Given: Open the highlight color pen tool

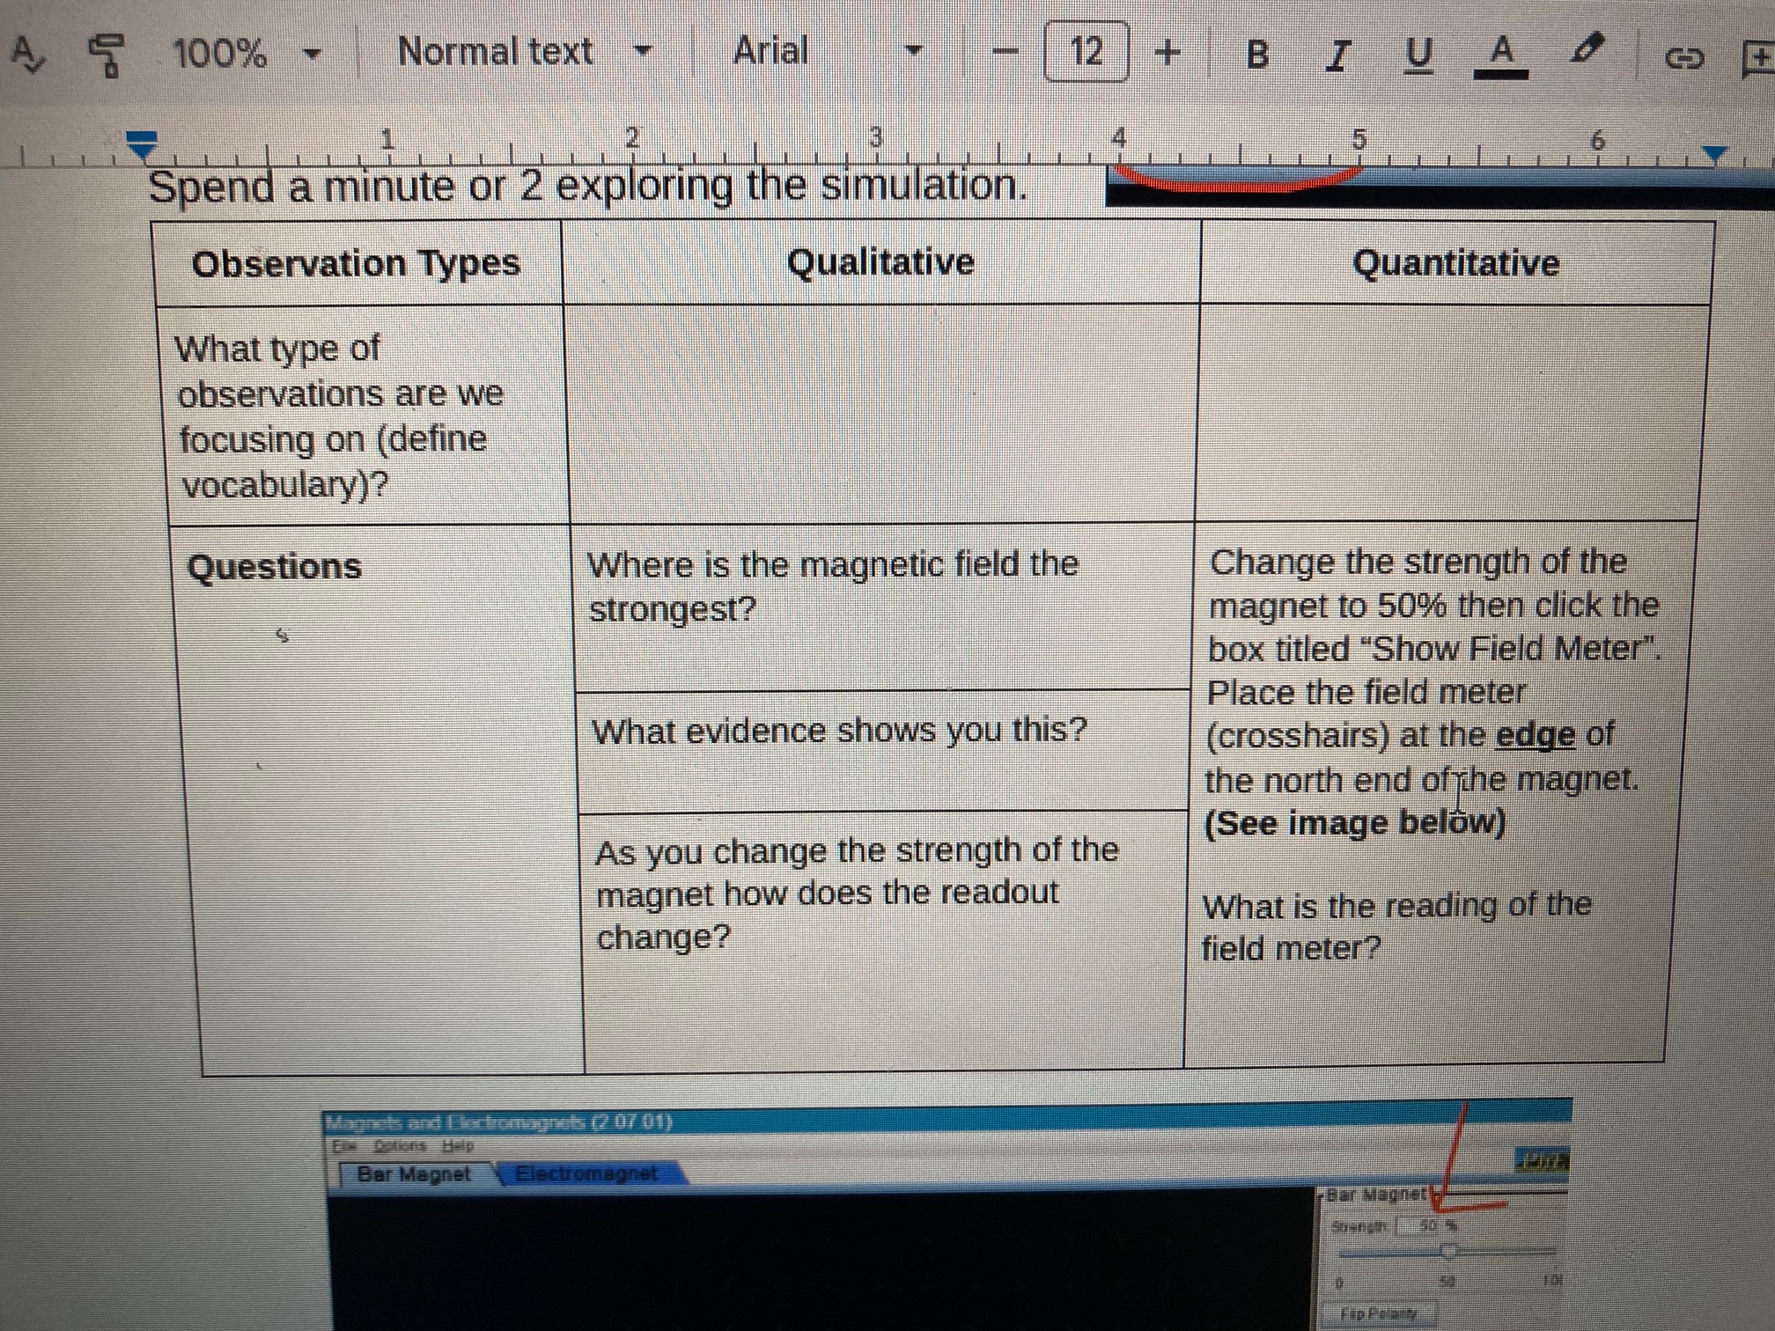Looking at the screenshot, I should point(1585,50).
